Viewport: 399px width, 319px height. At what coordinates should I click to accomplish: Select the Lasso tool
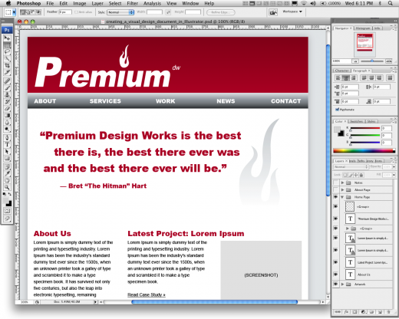coord(7,52)
